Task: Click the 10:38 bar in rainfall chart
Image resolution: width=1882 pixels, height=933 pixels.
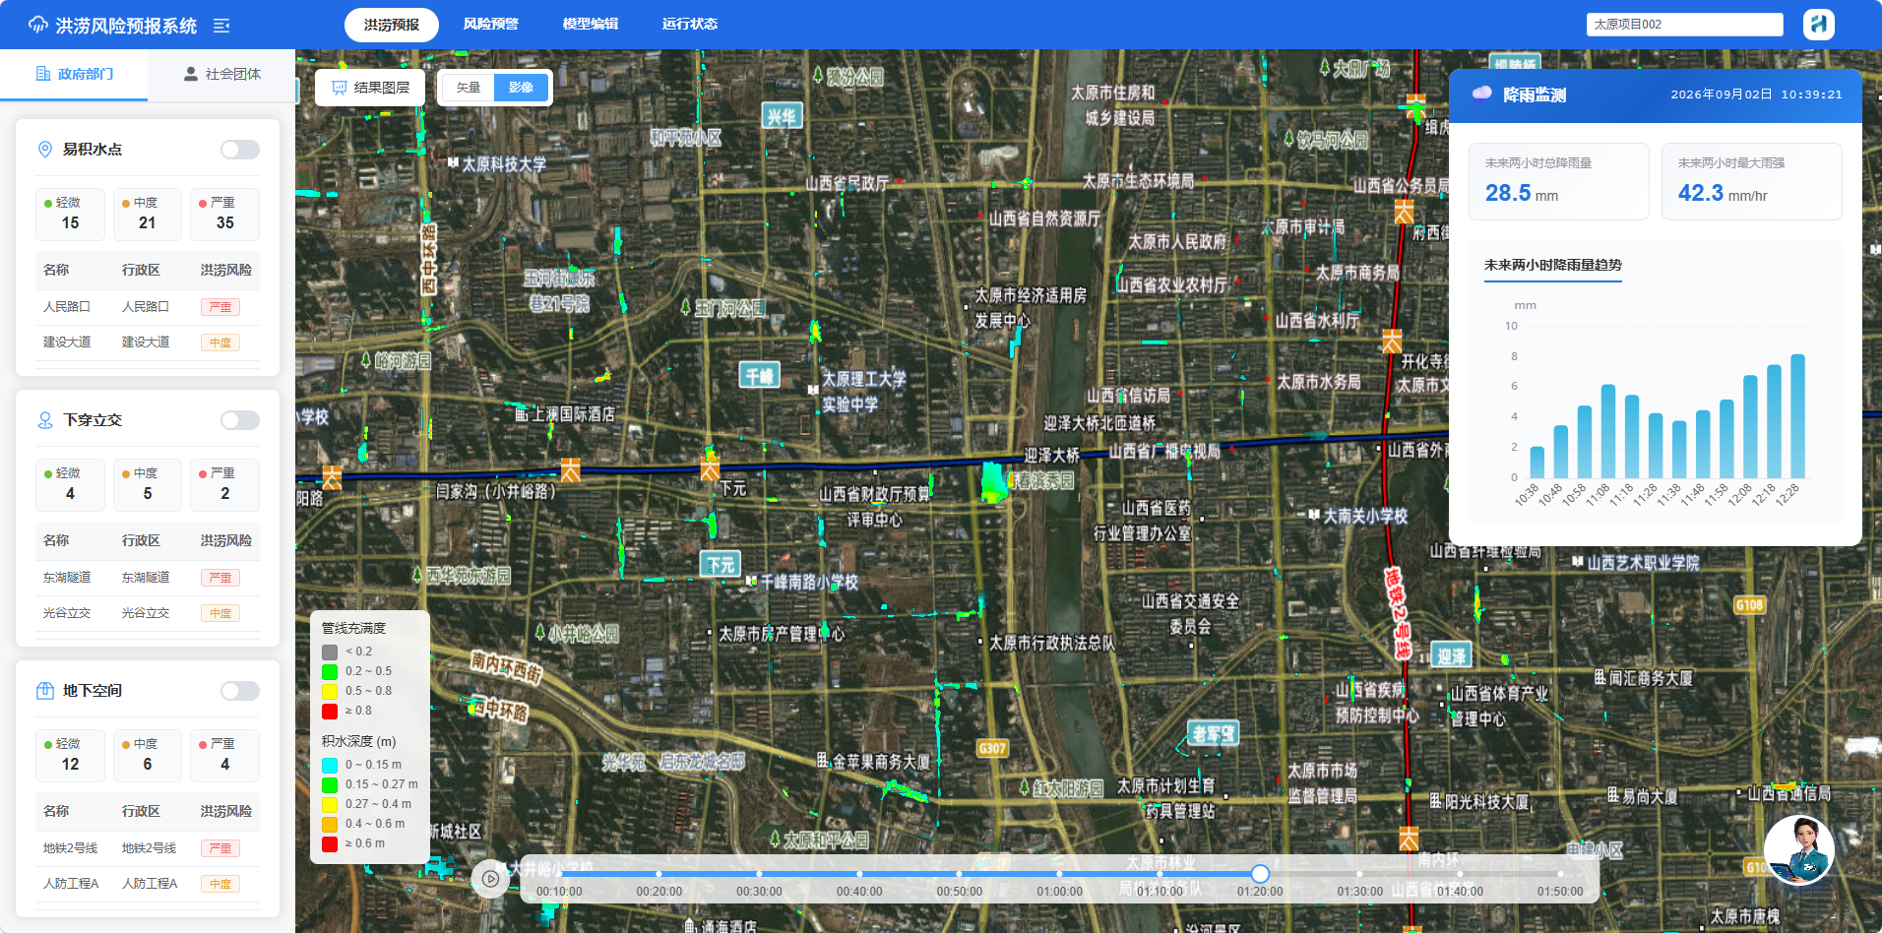Action: (x=1537, y=463)
